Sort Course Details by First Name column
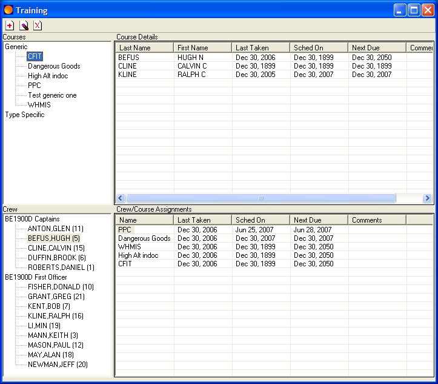Image resolution: width=438 pixels, height=384 pixels. [202, 48]
